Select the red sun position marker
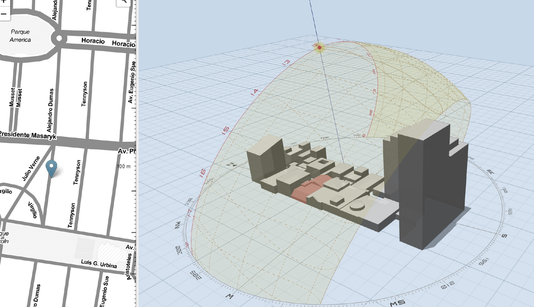The width and height of the screenshot is (534, 307). pyautogui.click(x=319, y=48)
